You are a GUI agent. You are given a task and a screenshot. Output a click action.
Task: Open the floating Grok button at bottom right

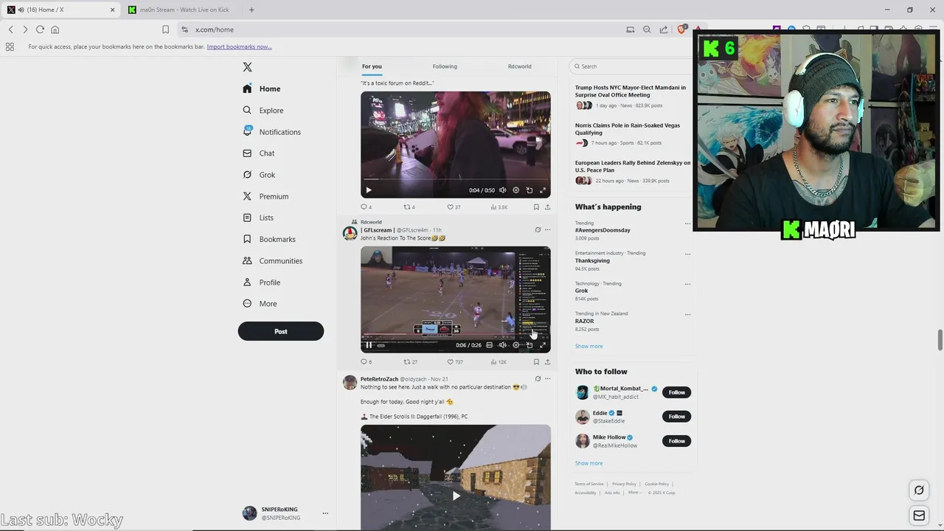coord(919,490)
